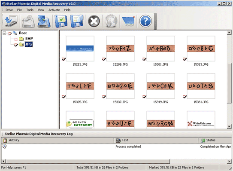Uncheck the JPG folder checkbox
Image resolution: width=233 pixels, height=171 pixels.
coord(16,45)
